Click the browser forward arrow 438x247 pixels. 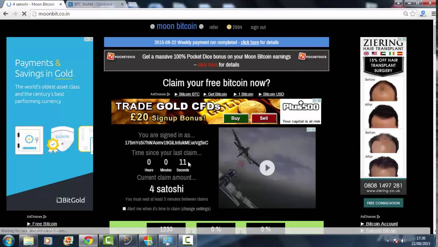[15, 14]
